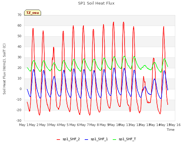Click the May 2 x-axis tick label
The width and height of the screenshot is (193, 145).
(34, 125)
